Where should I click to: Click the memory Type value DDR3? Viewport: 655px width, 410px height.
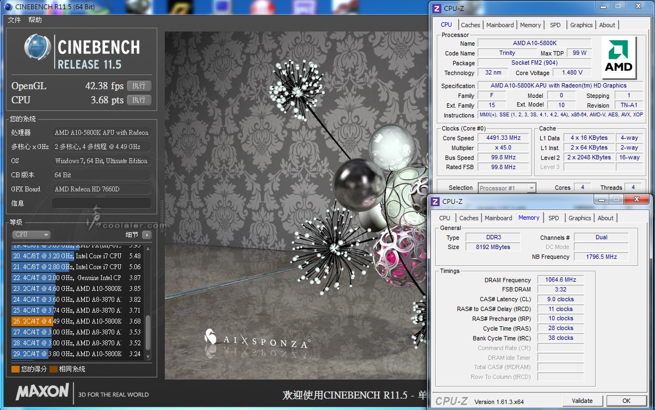[493, 238]
